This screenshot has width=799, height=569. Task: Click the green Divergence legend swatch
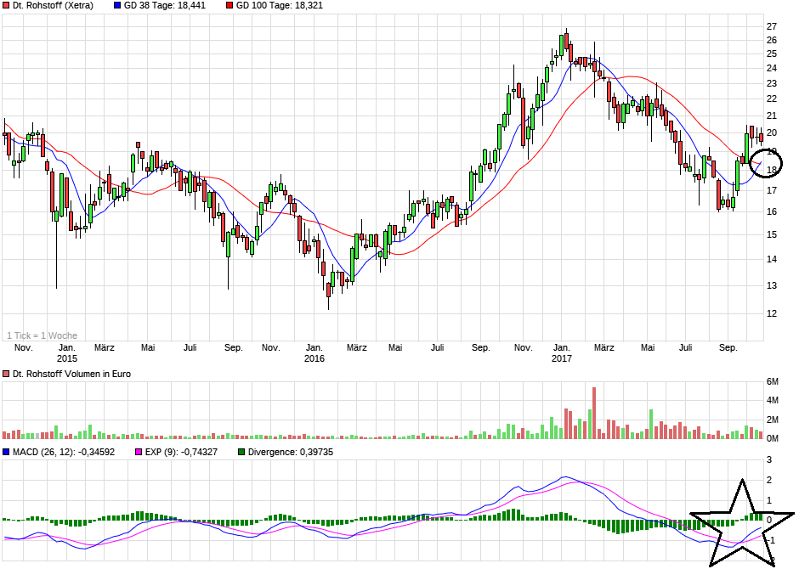tap(241, 452)
